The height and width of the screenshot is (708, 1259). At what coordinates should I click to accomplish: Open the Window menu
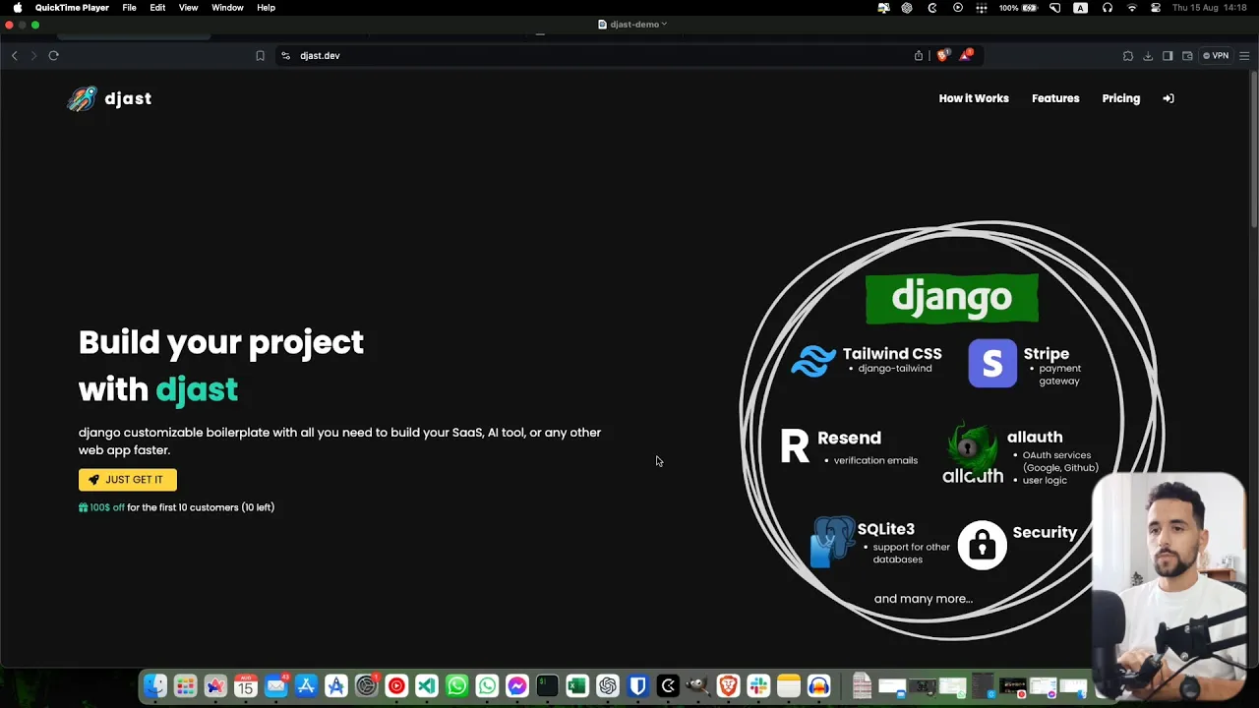click(x=227, y=8)
